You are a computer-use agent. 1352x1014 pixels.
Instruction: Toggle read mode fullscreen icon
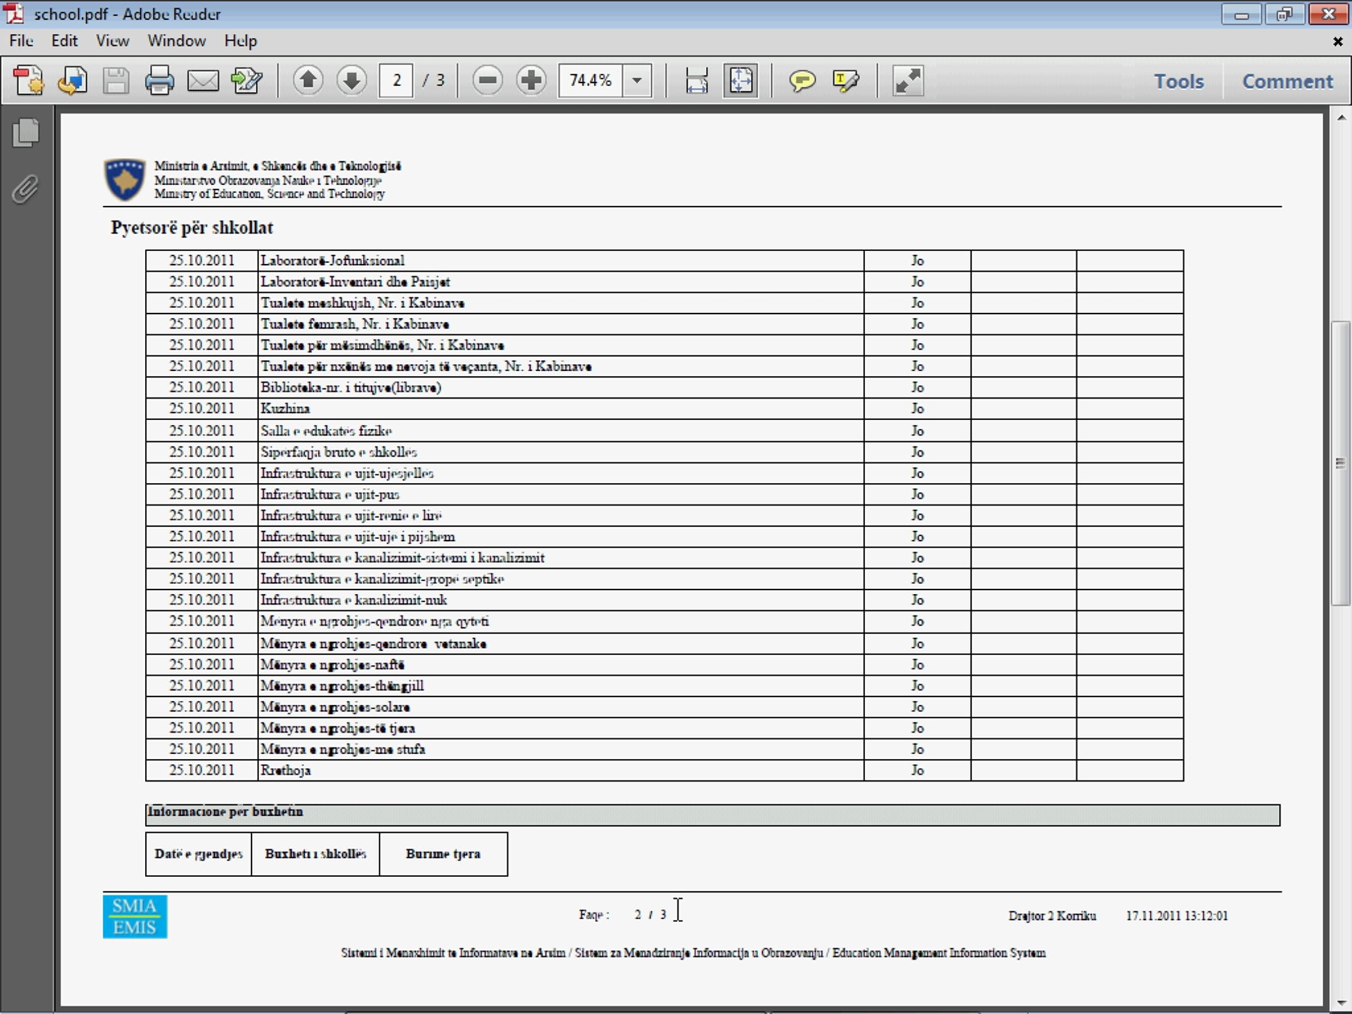[x=907, y=80]
